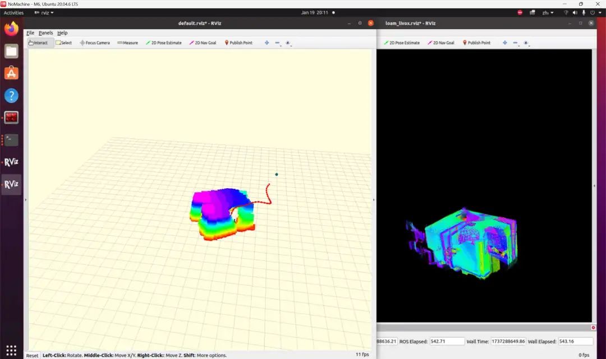Open minus remove-tool dropdown in default.rviz

278,43
